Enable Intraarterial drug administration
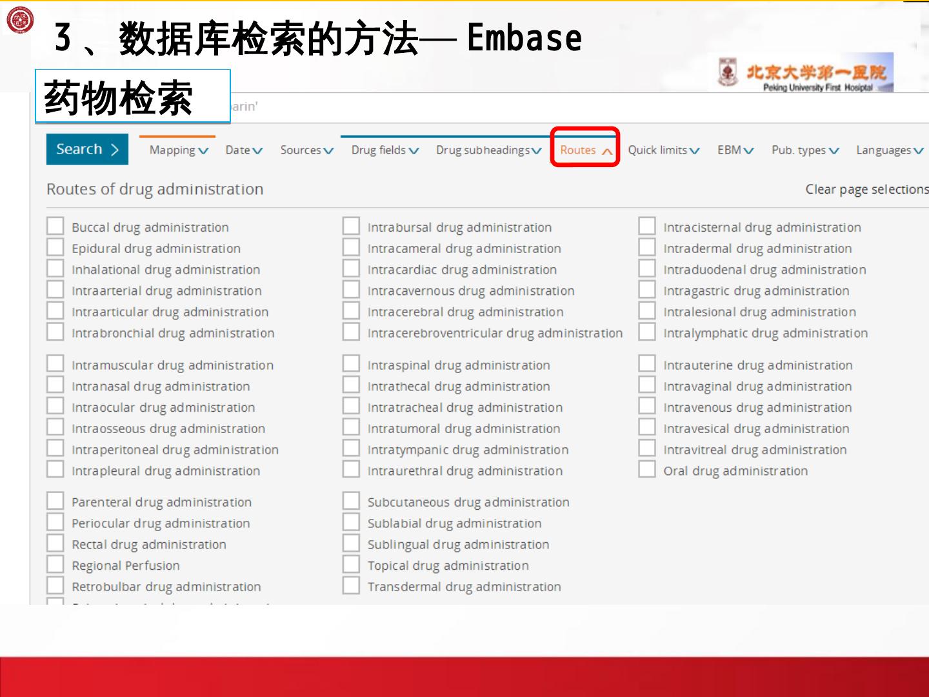This screenshot has width=929, height=697. pos(55,290)
